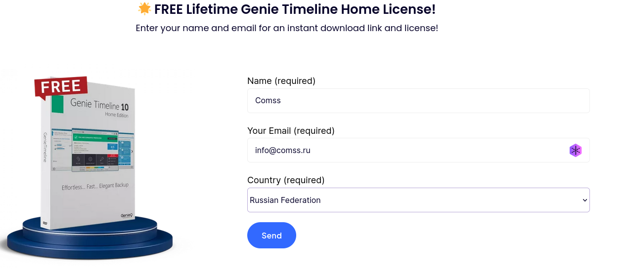Click the FREE Lifetime Genie Timeline headline
The height and width of the screenshot is (278, 629).
click(295, 9)
